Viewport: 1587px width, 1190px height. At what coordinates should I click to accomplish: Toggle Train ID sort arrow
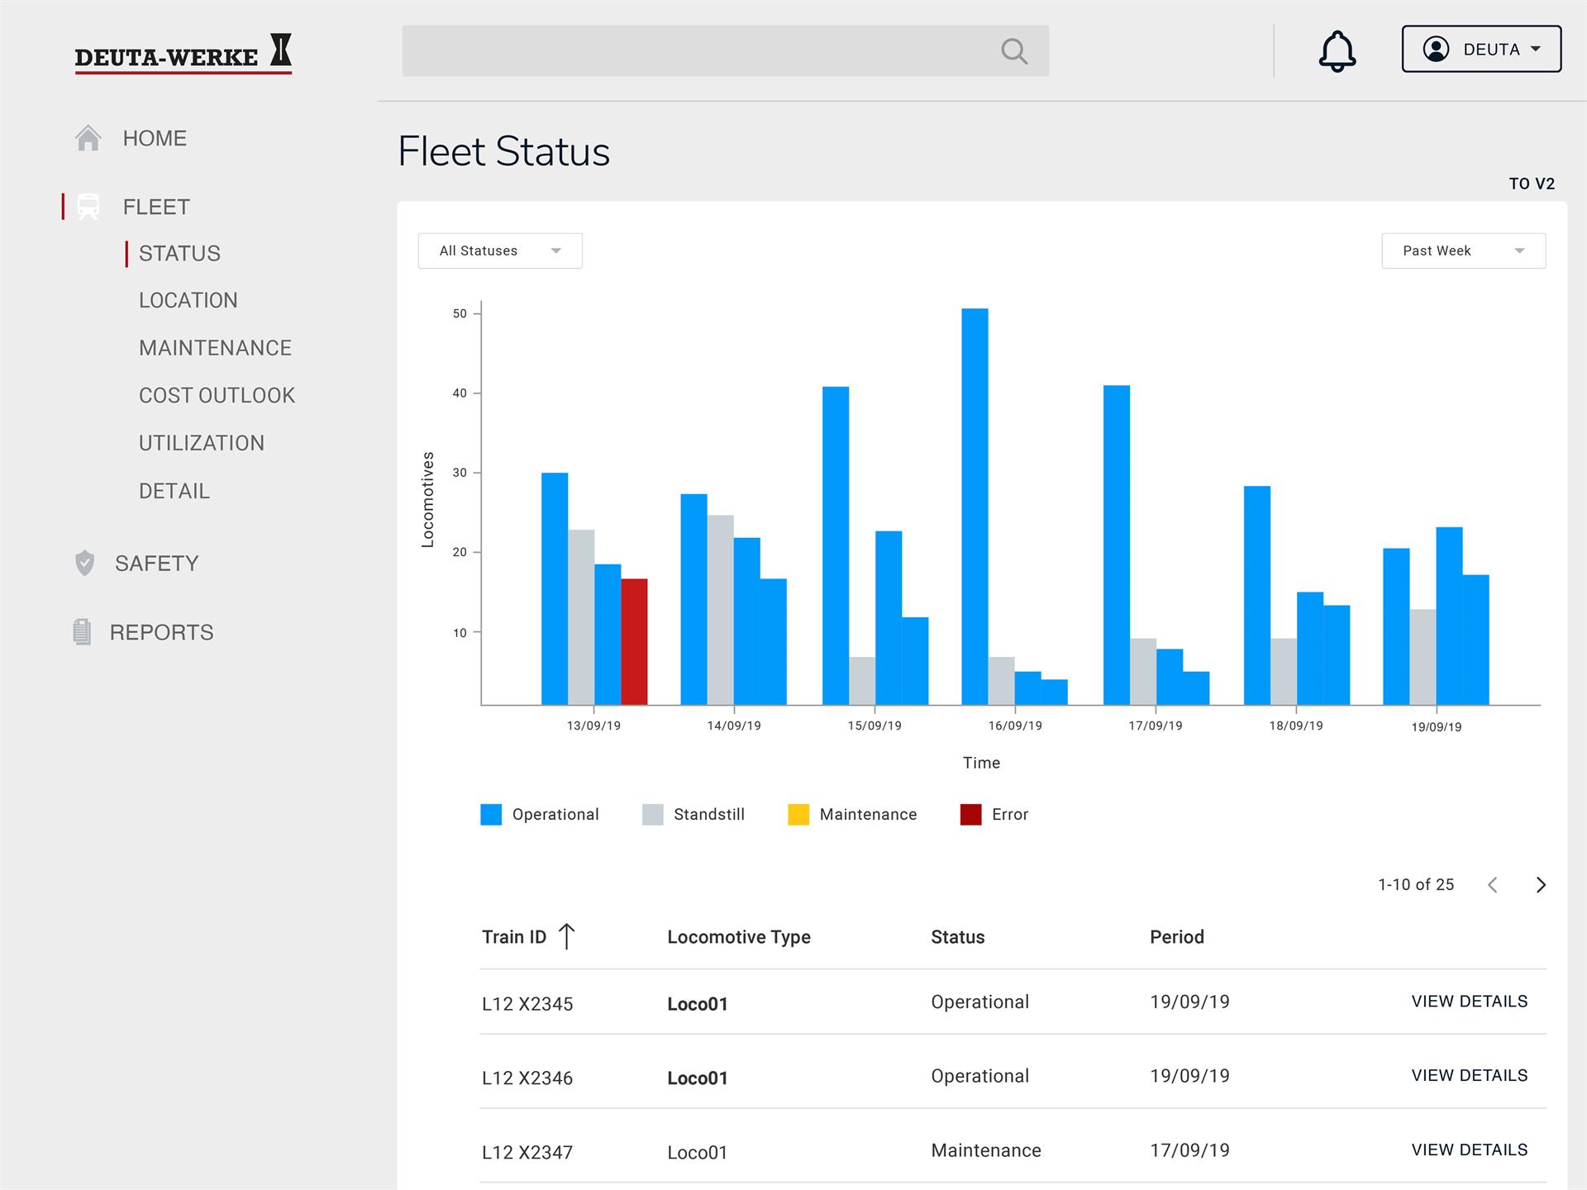point(566,936)
